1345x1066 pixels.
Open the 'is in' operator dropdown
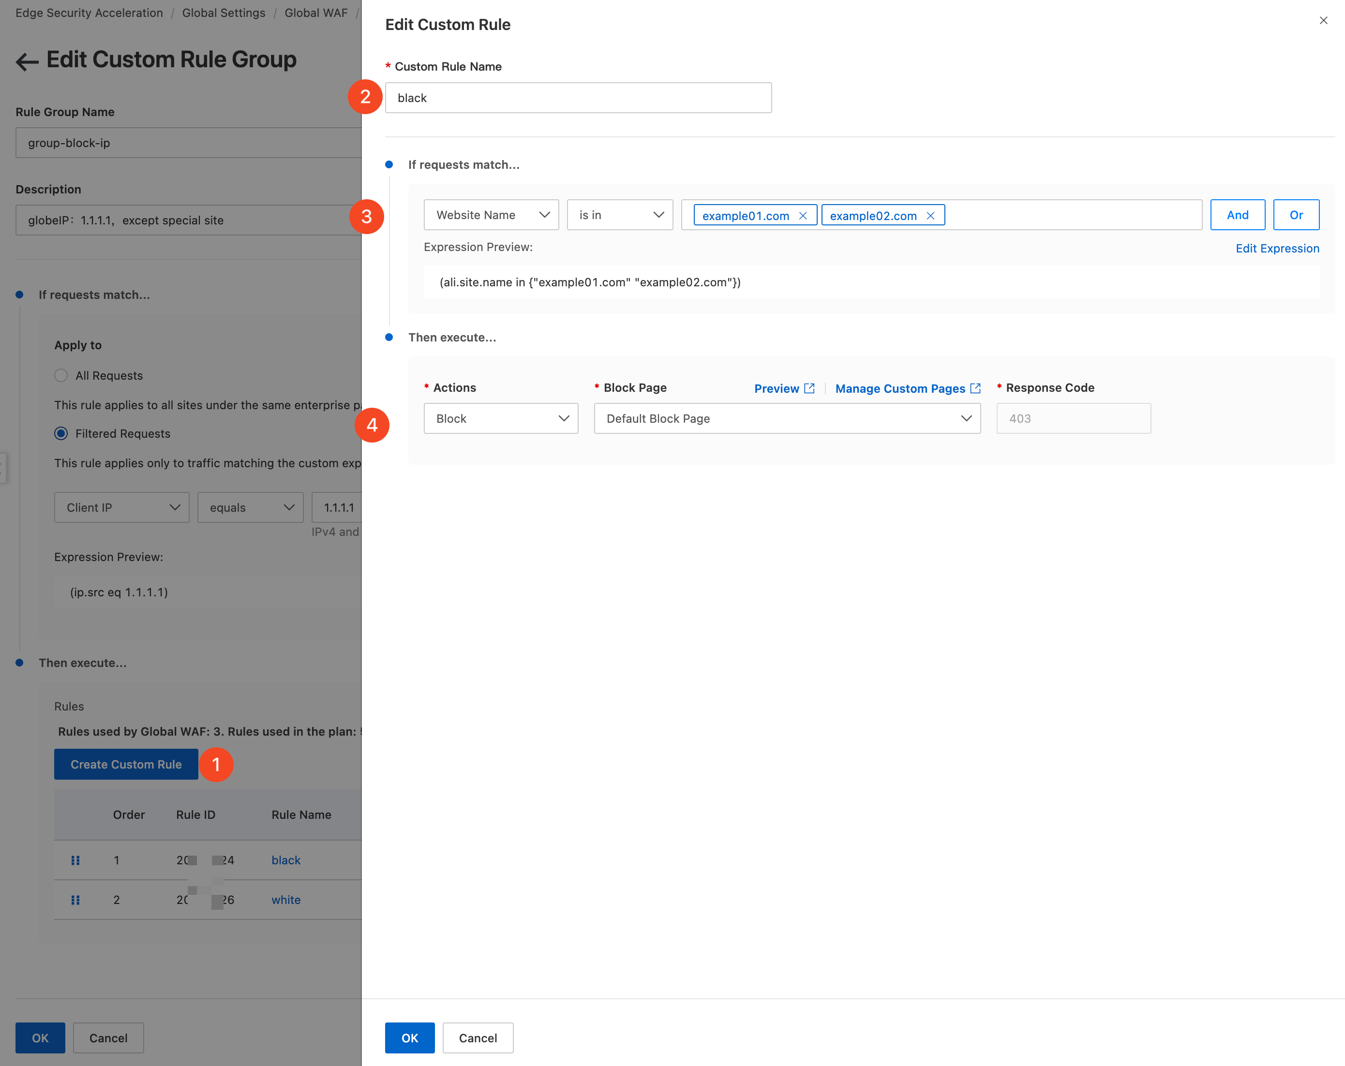(x=619, y=215)
